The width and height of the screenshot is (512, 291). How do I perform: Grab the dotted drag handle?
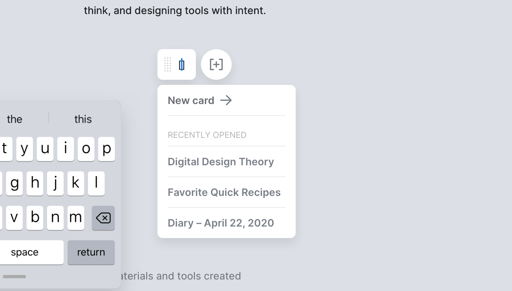pos(168,64)
